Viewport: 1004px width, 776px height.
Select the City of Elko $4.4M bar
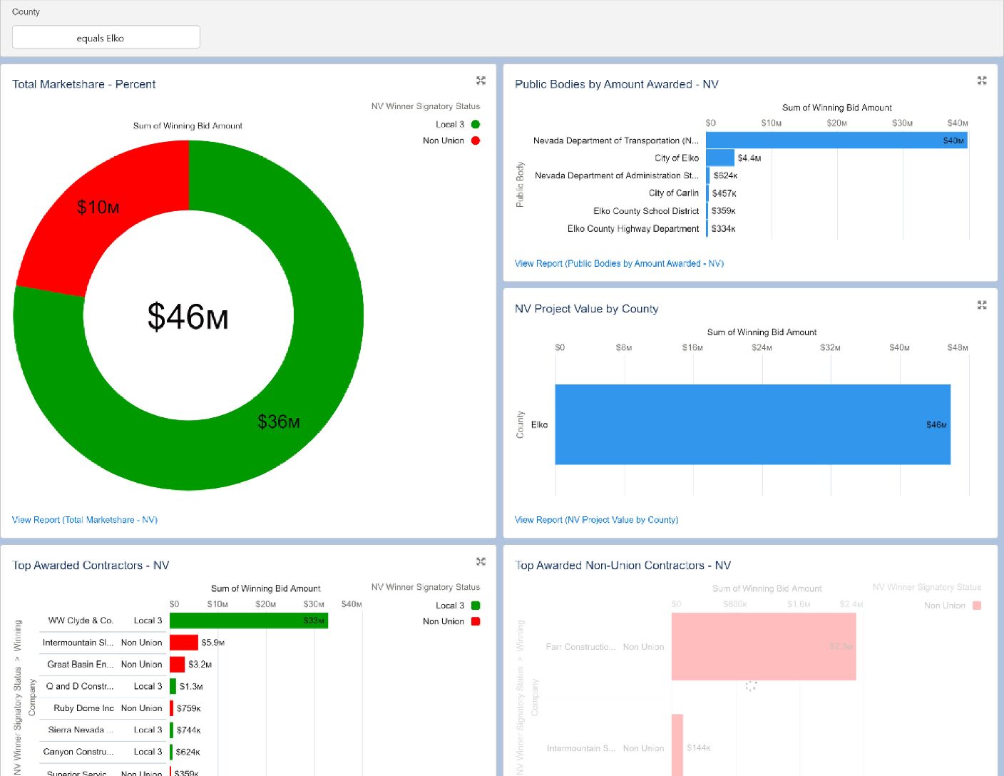[720, 158]
